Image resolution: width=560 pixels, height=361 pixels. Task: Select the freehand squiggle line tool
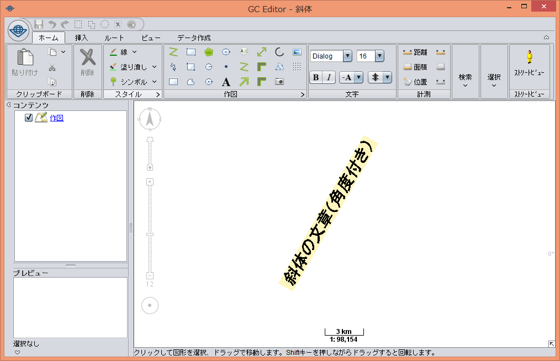click(x=173, y=67)
